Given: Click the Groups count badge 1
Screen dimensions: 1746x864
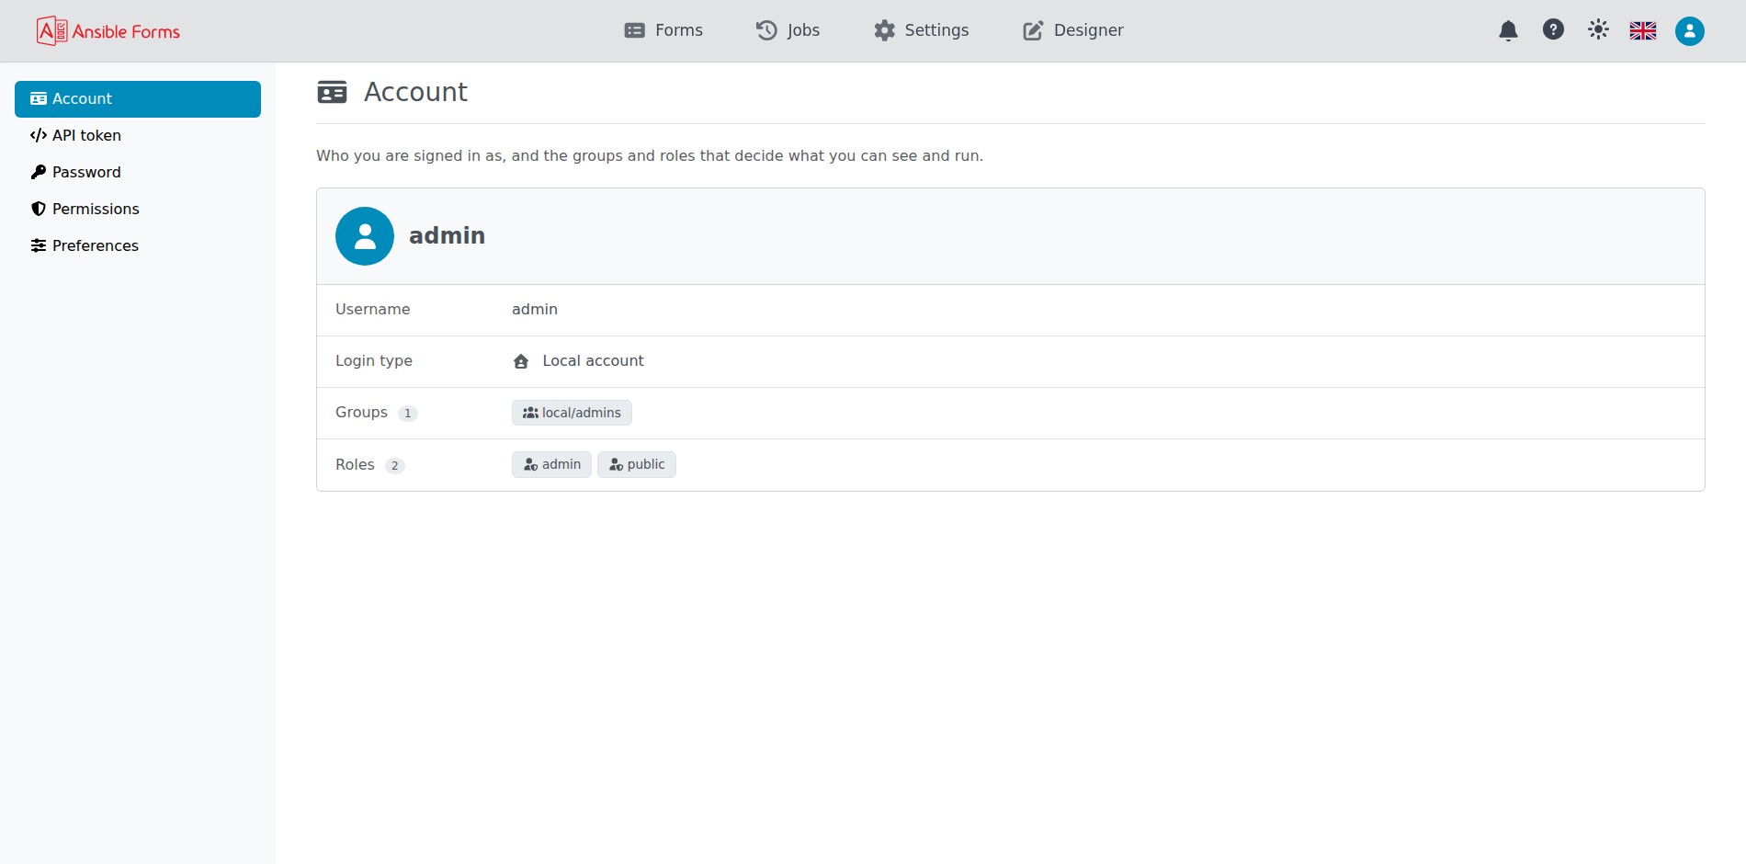Looking at the screenshot, I should (408, 414).
